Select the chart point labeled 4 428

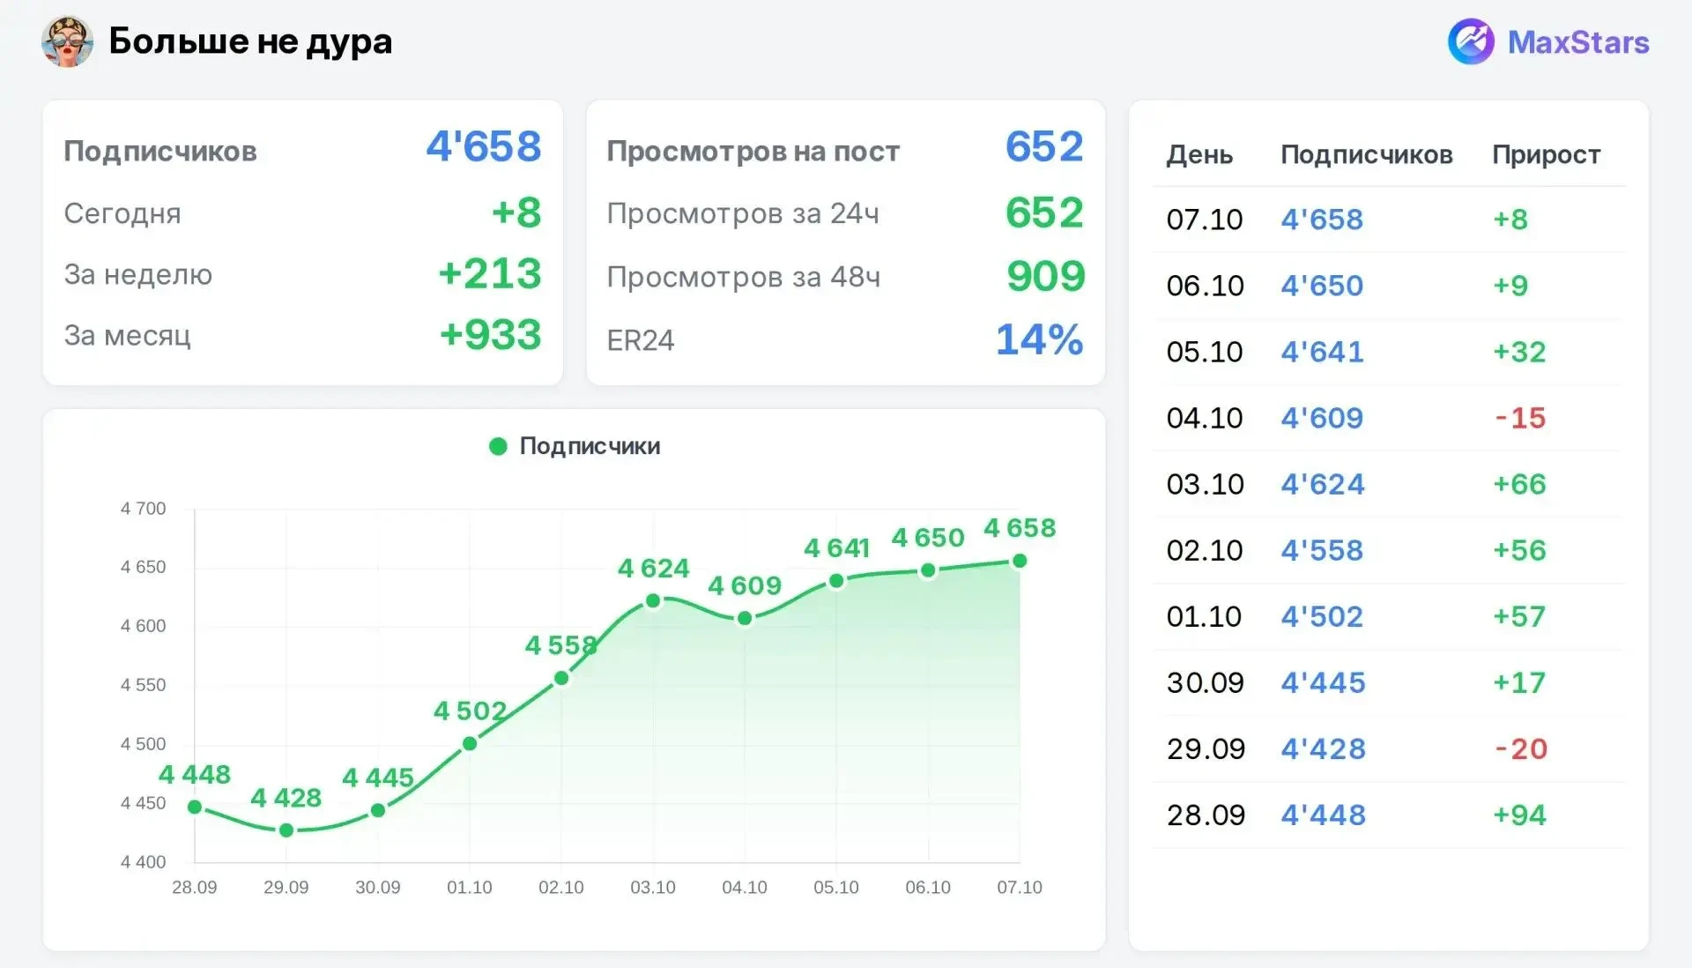tap(286, 830)
